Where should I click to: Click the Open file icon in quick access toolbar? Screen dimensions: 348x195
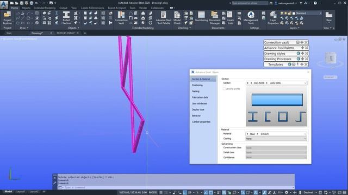(x=17, y=3)
